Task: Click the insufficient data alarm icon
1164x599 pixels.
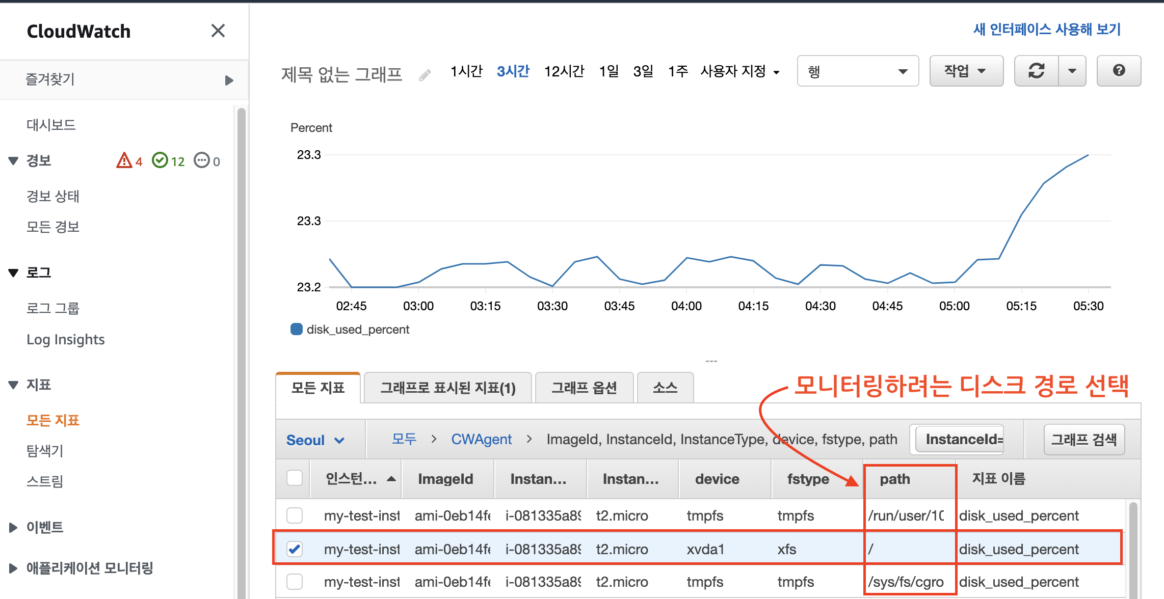Action: [x=202, y=160]
